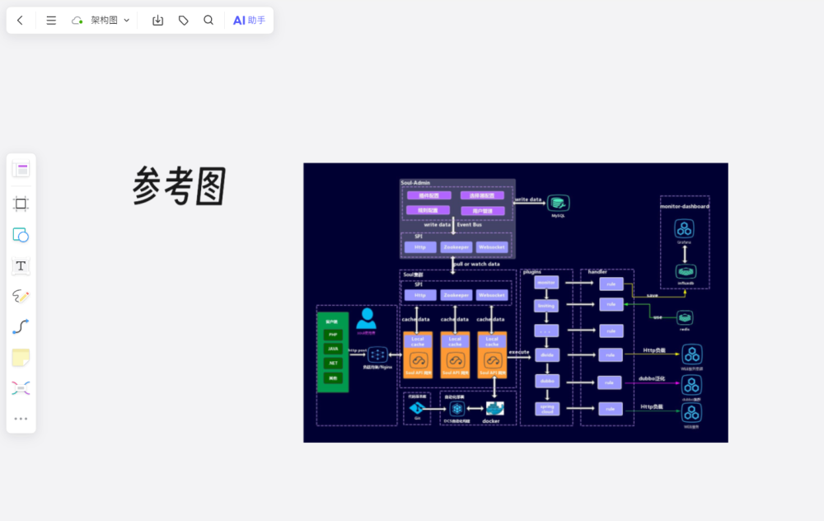Click the export download icon
The height and width of the screenshot is (521, 824).
(157, 20)
